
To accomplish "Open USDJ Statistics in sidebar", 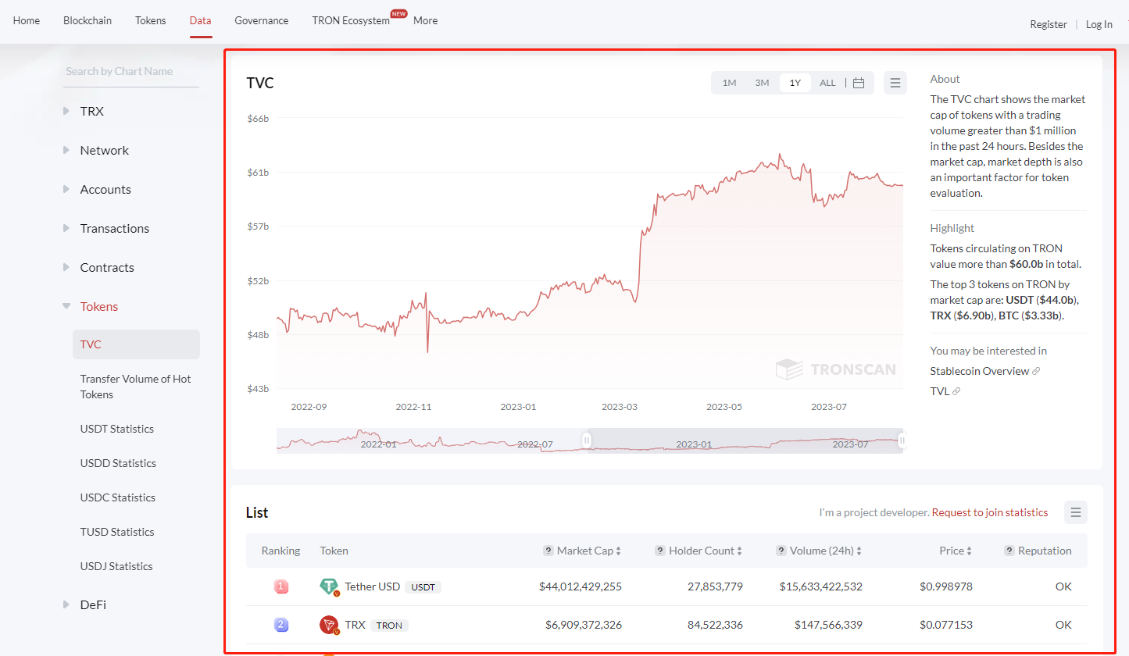I will tap(116, 566).
